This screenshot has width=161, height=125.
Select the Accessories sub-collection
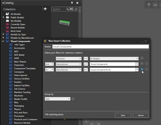(19, 48)
